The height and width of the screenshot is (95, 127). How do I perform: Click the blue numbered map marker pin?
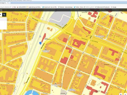coord(40,43)
